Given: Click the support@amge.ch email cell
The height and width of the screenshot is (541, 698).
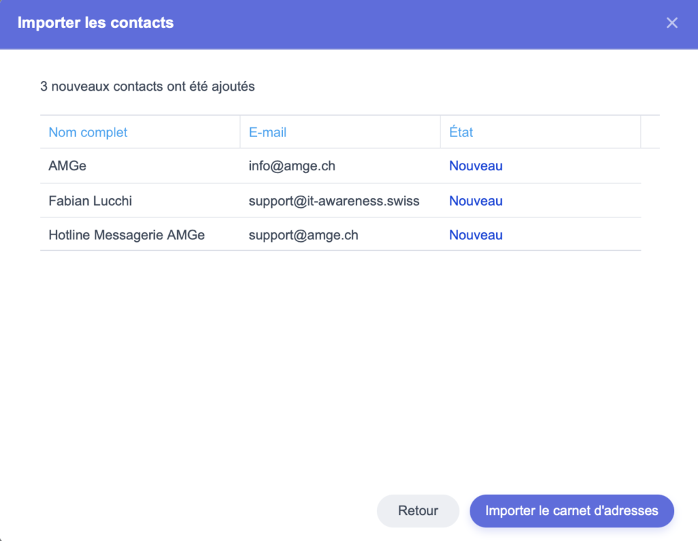Looking at the screenshot, I should (303, 235).
